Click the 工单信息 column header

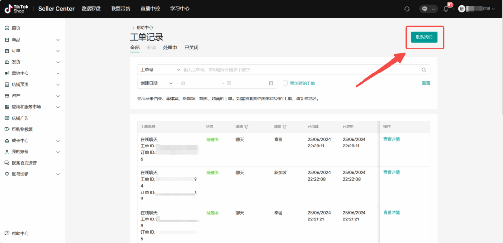pyautogui.click(x=148, y=126)
